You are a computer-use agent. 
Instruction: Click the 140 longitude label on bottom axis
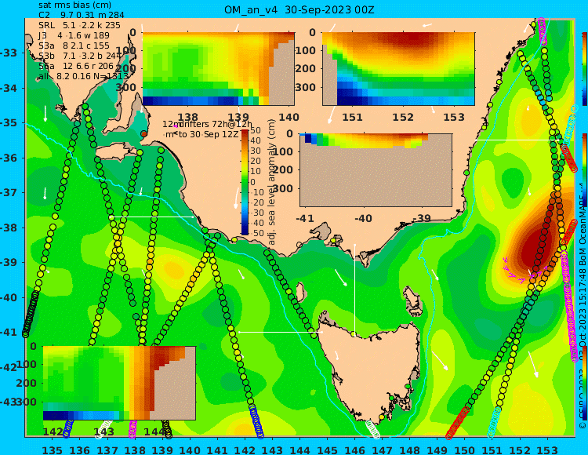[x=190, y=450]
